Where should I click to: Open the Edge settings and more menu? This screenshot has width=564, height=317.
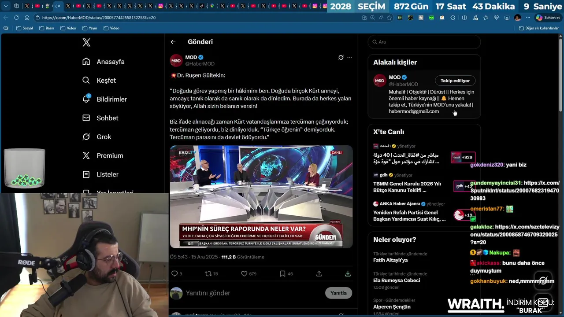click(x=528, y=18)
